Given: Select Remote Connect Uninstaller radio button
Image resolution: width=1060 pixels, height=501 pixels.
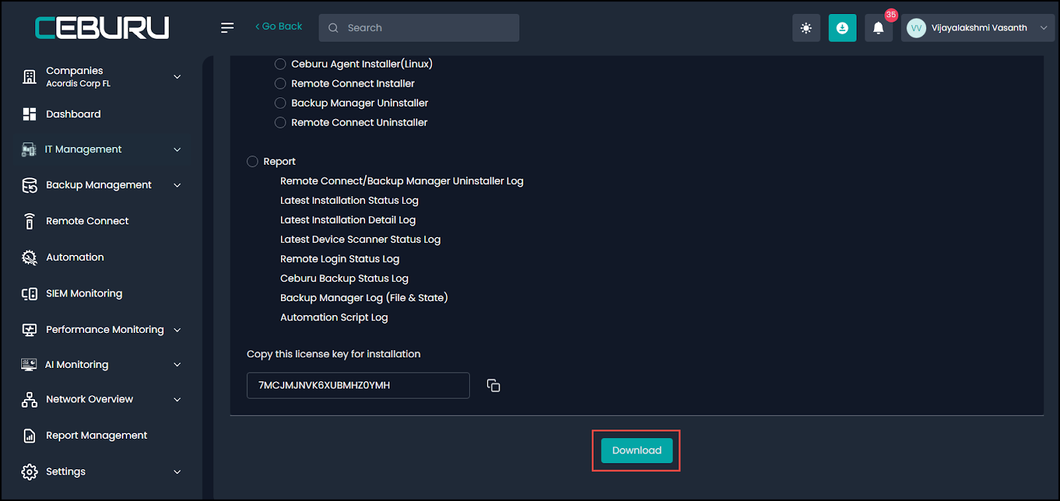Looking at the screenshot, I should (x=280, y=122).
